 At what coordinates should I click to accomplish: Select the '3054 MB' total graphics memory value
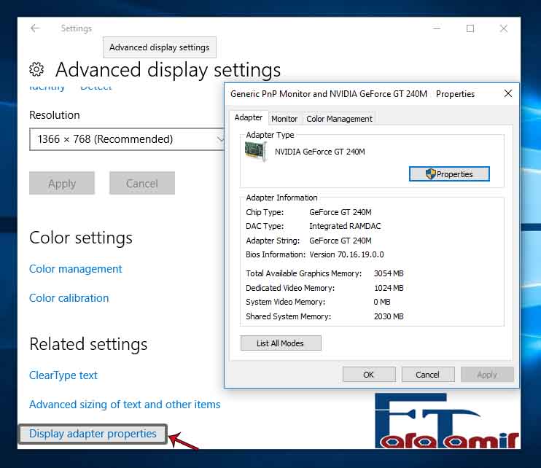(x=389, y=273)
